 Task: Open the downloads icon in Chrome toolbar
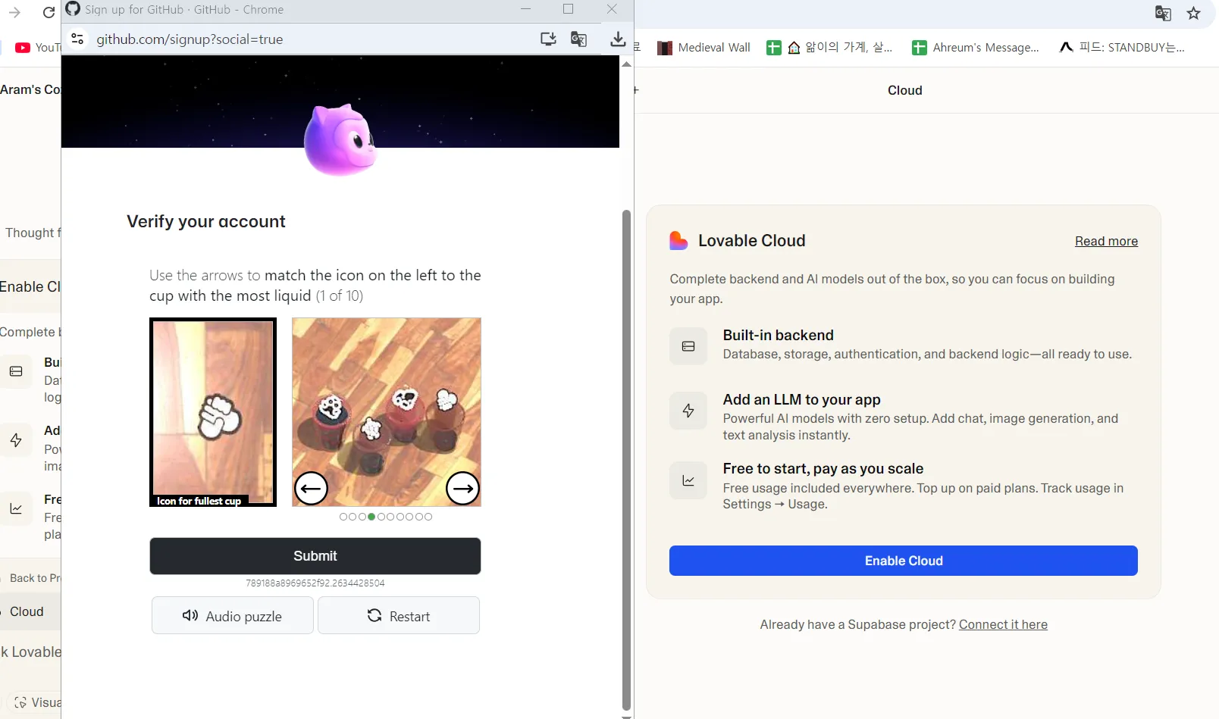coord(618,39)
